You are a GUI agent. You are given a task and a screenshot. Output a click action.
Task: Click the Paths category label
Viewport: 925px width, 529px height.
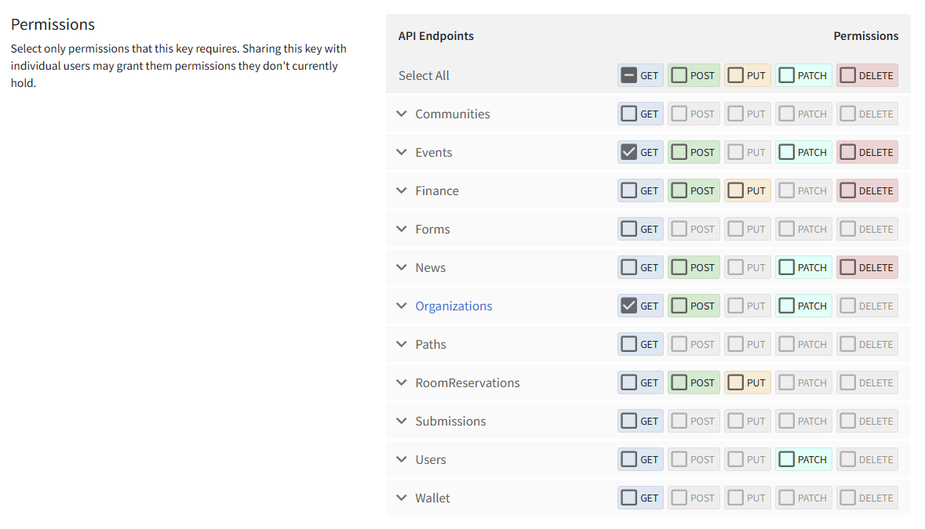coord(431,344)
